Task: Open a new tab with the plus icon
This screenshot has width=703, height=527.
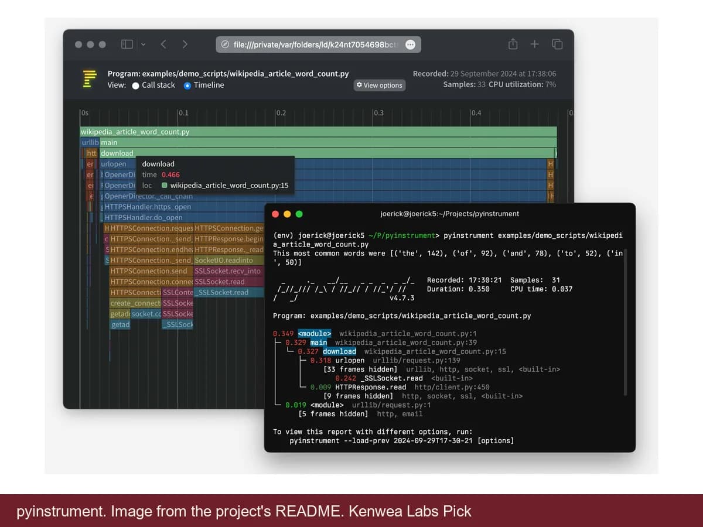Action: click(x=535, y=44)
